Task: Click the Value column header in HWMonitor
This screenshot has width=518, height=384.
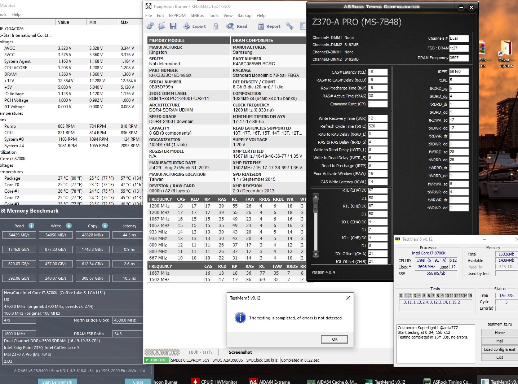Action: pos(71,22)
